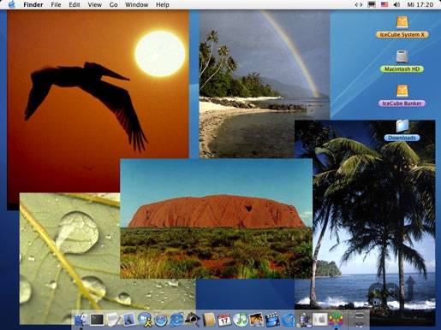
Task: Open the Go menu
Action: coord(113,4)
